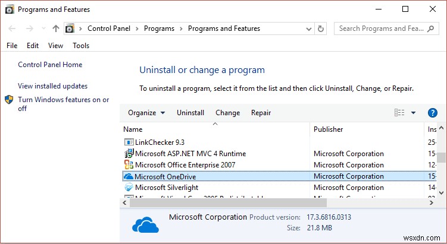Click the LinkChecker program icon
This screenshot has height=244, width=447.
(129, 142)
